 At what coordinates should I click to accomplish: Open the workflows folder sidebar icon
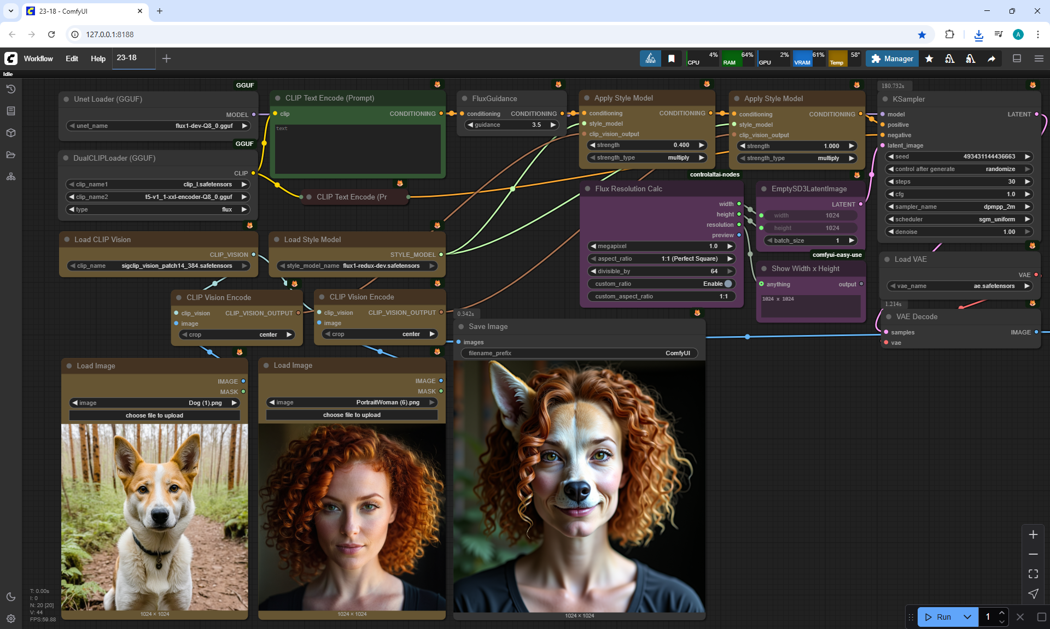(11, 155)
